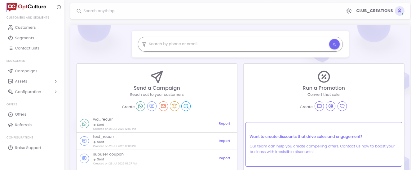Expand the Assets submenu chevron
Image resolution: width=411 pixels, height=170 pixels.
(56, 81)
